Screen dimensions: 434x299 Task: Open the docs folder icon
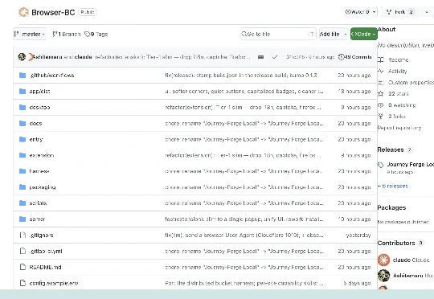(x=23, y=124)
